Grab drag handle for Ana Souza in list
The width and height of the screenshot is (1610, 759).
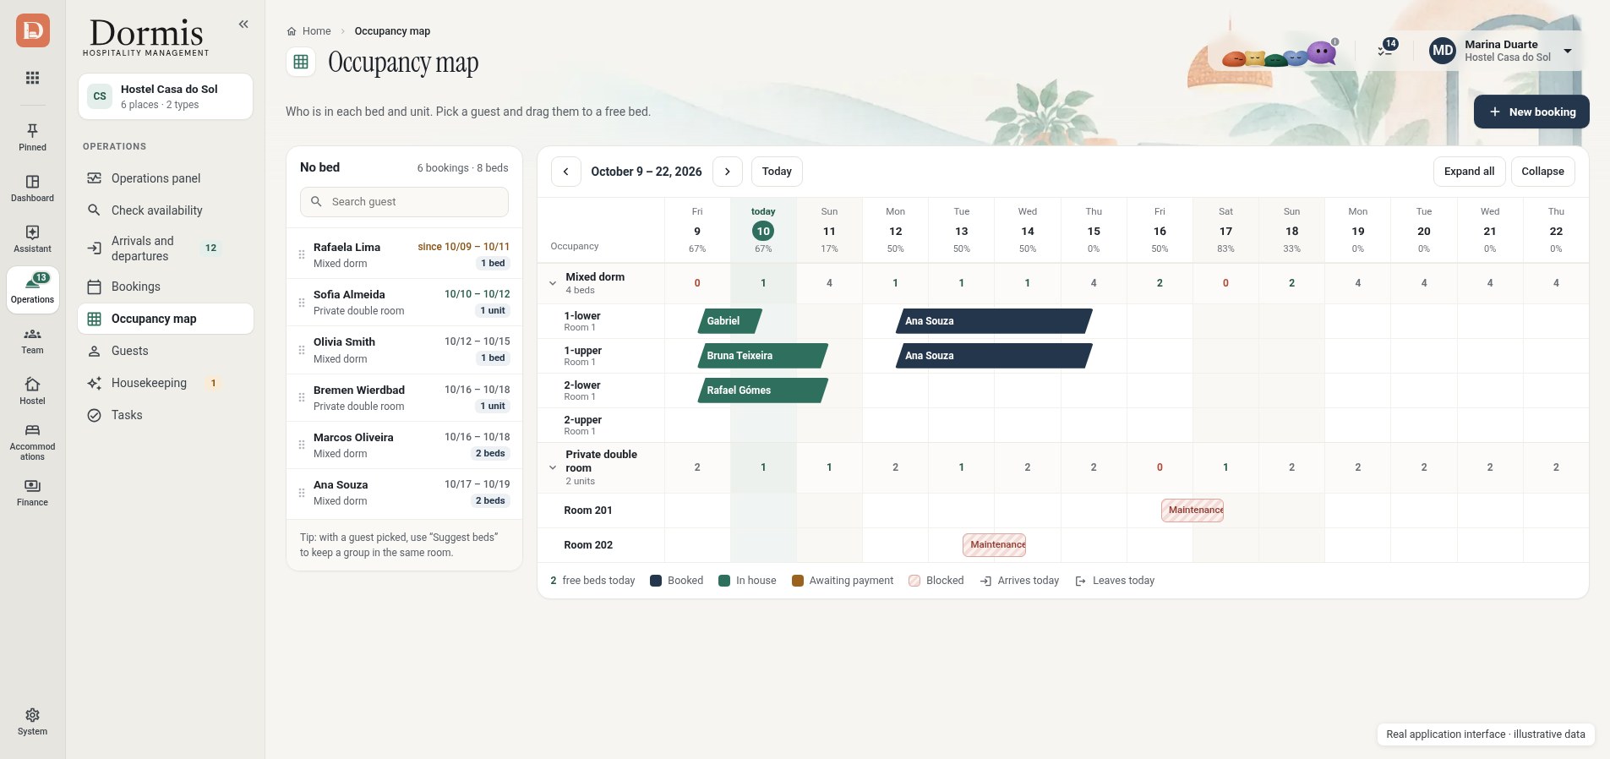pos(302,492)
